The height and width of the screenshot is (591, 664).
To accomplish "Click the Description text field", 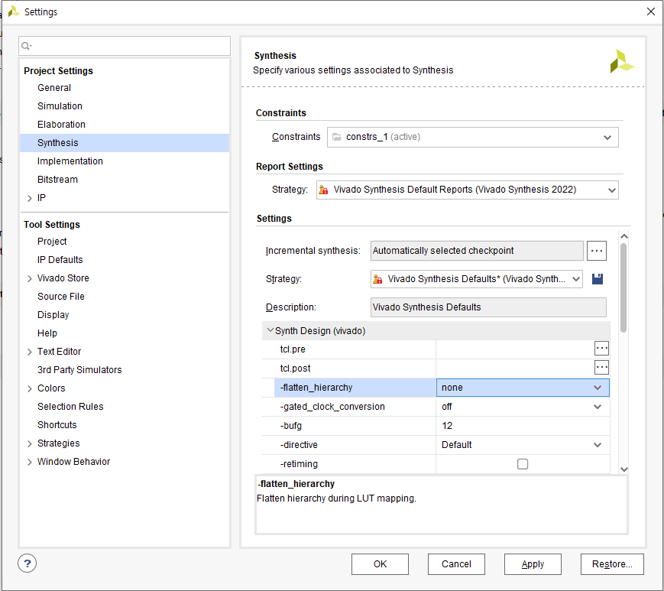I will pos(488,307).
